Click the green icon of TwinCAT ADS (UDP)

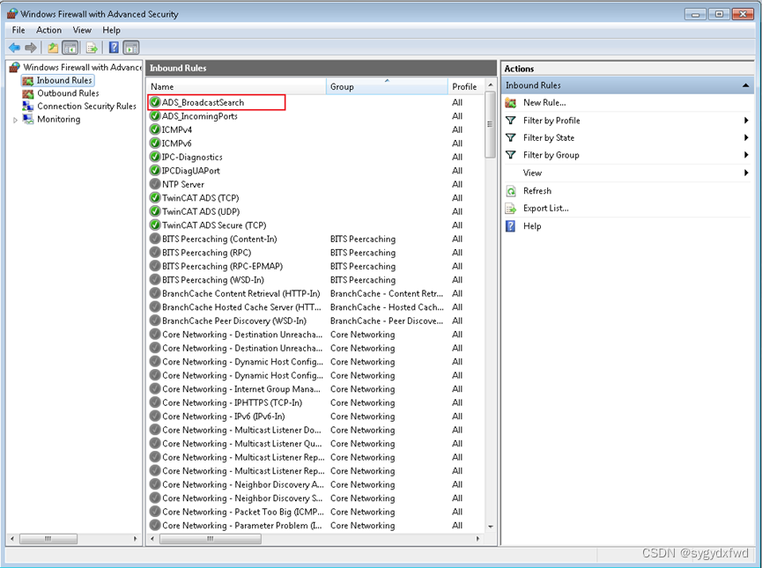click(x=155, y=211)
